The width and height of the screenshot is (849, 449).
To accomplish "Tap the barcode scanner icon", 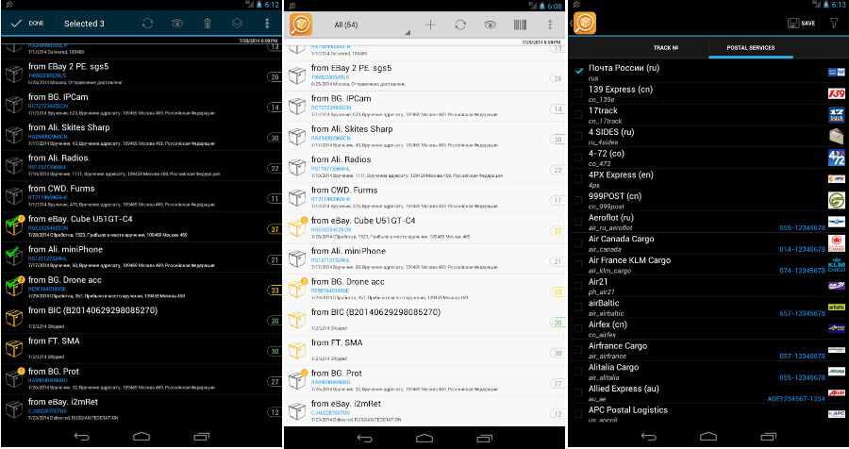I will (x=520, y=25).
